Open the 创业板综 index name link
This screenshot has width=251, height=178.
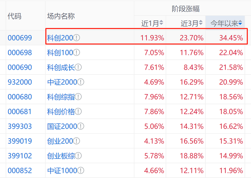point(61,156)
